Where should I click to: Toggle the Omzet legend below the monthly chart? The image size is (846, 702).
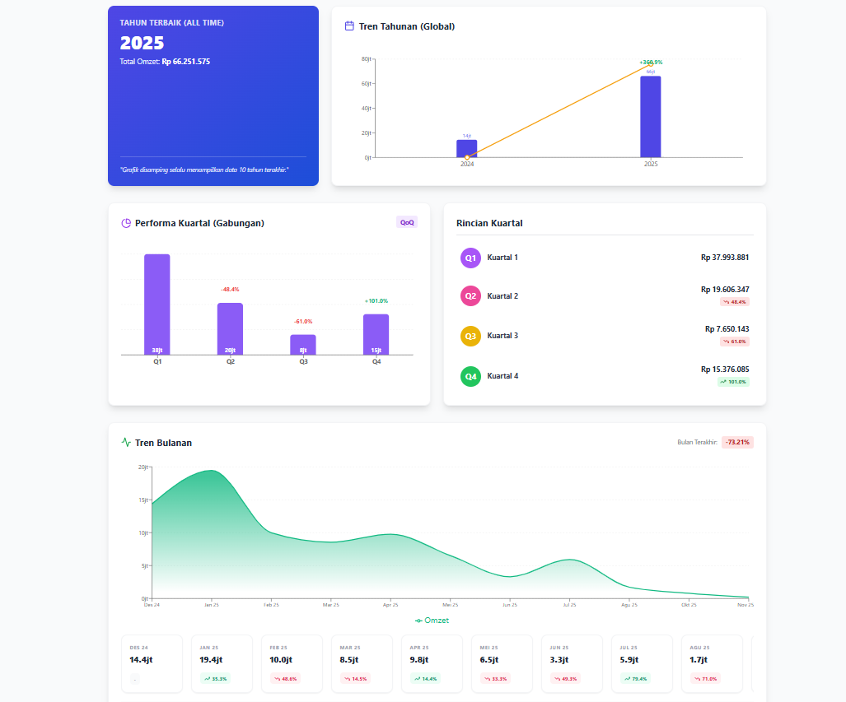432,620
